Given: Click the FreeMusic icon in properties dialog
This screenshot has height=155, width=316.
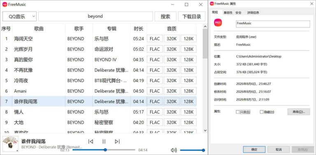Looking at the screenshot, I should (x=218, y=23).
